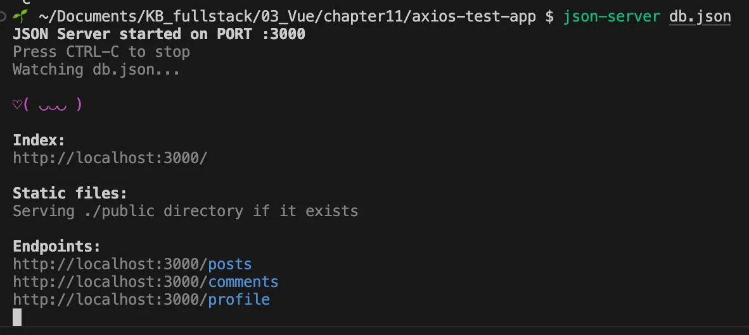Image resolution: width=749 pixels, height=335 pixels.
Task: Click the "Serving ./public directory" line
Action: click(185, 210)
